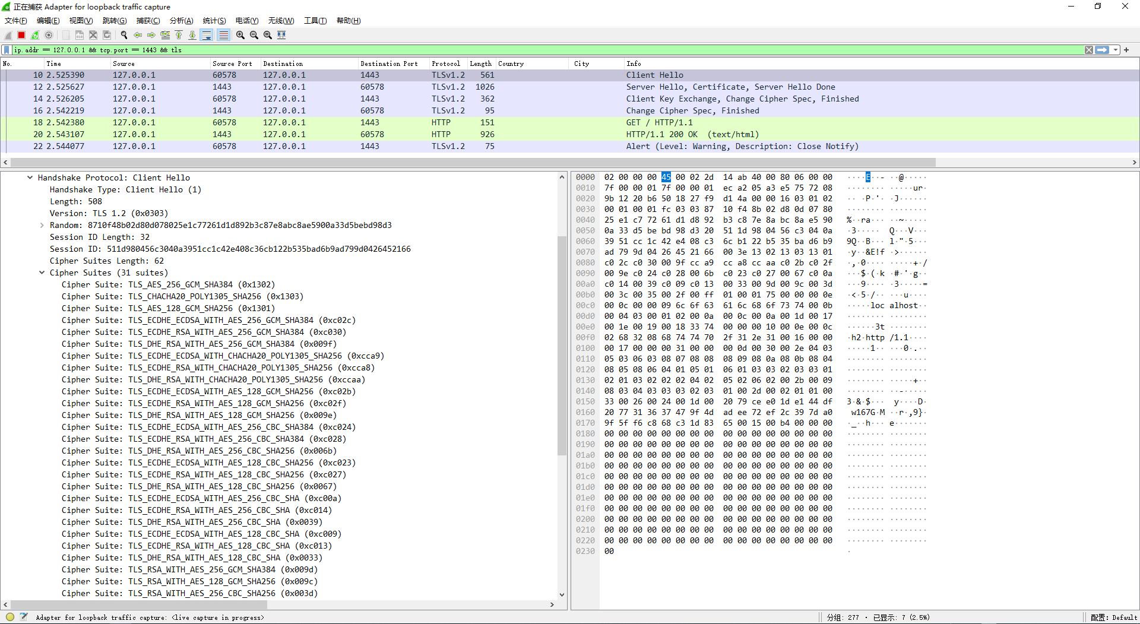Open the 视图(V) menu
Image resolution: width=1140 pixels, height=624 pixels.
click(x=81, y=21)
